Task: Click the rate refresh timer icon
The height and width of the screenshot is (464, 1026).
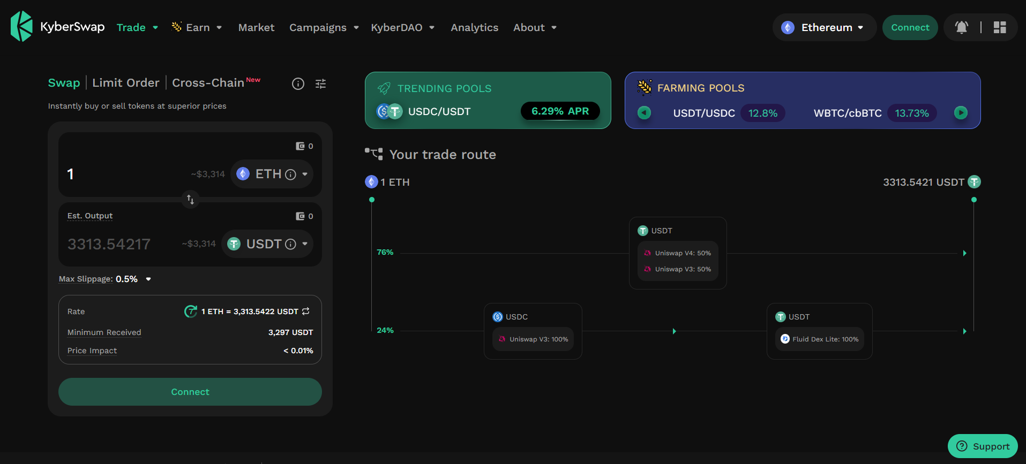Action: pos(191,311)
